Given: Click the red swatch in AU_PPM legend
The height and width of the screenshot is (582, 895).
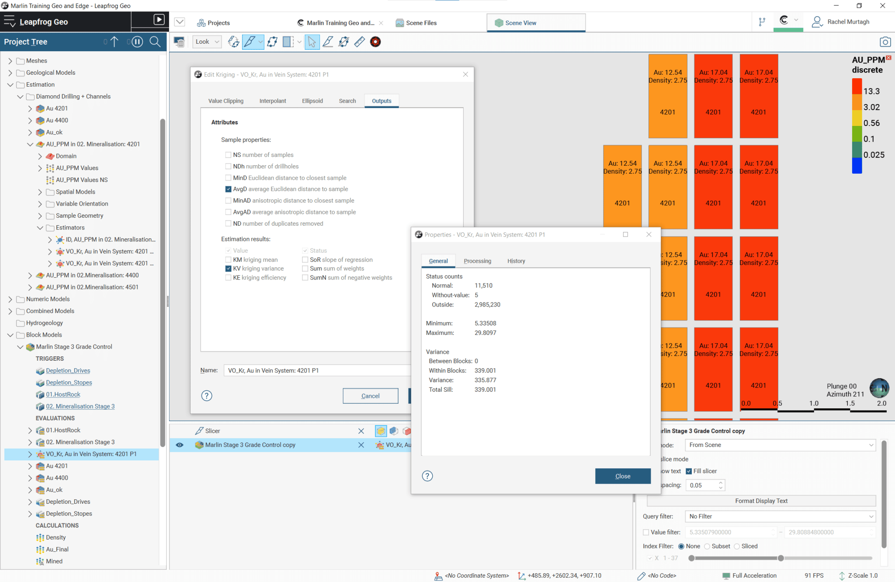Looking at the screenshot, I should tap(857, 86).
